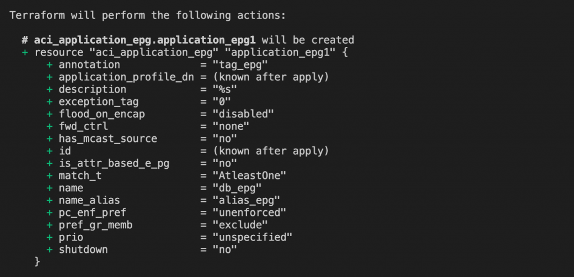The image size is (574, 277).
Task: Click the is_attr_based_e_pg attribute name
Action: pyautogui.click(x=113, y=163)
